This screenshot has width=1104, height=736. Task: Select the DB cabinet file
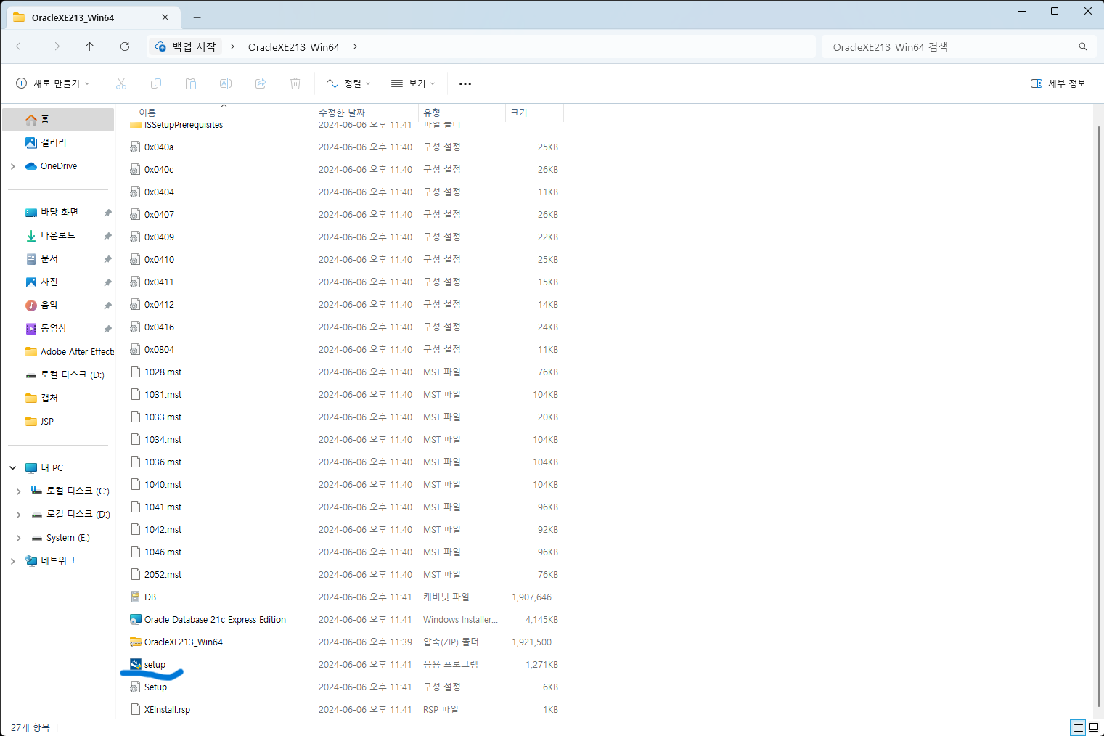coord(345,597)
